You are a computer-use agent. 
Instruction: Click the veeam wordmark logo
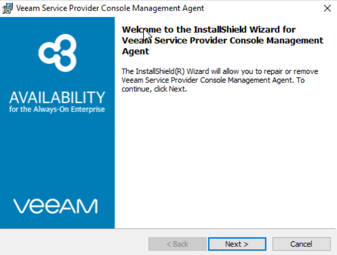click(56, 206)
